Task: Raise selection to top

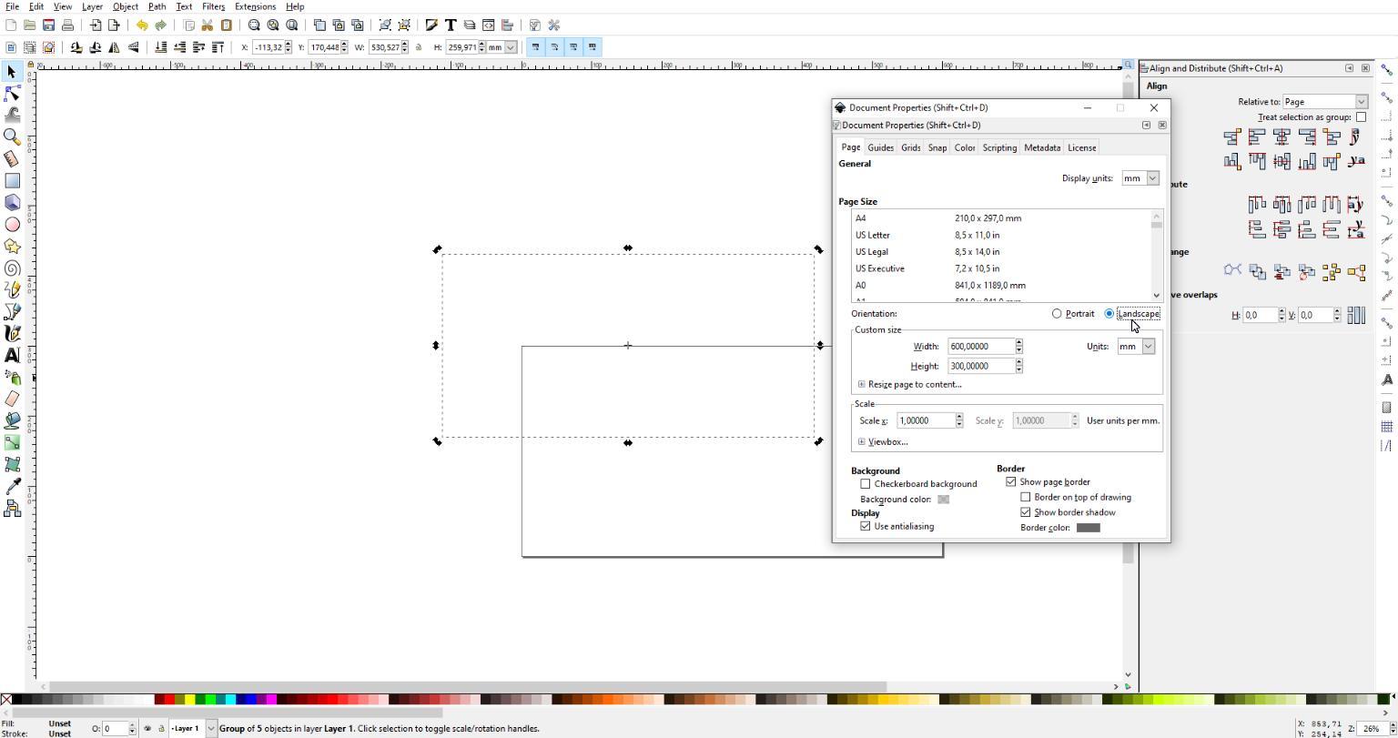Action: 218,47
